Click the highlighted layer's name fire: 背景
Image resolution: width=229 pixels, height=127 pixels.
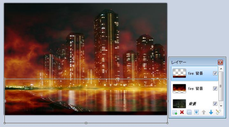(x=196, y=73)
